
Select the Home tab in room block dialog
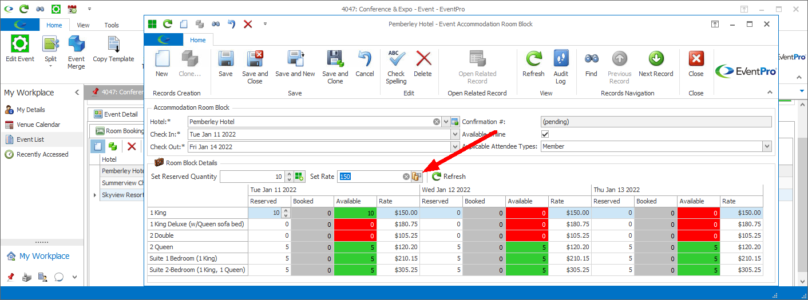pos(198,40)
